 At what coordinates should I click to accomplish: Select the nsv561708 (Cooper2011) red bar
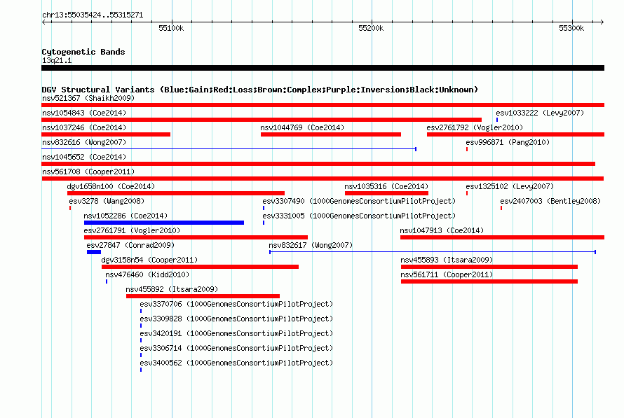pos(323,179)
